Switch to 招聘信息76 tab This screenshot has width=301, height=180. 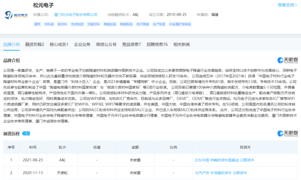157,44
